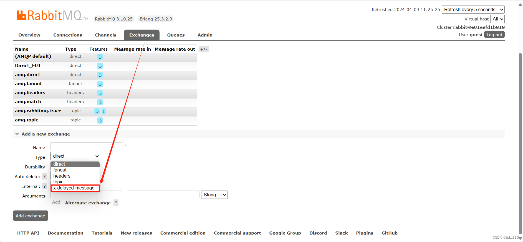Click the Erlang 25.3.2.9 version label
The height and width of the screenshot is (242, 523).
(156, 19)
